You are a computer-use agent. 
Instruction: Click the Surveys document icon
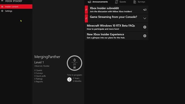(135, 2)
